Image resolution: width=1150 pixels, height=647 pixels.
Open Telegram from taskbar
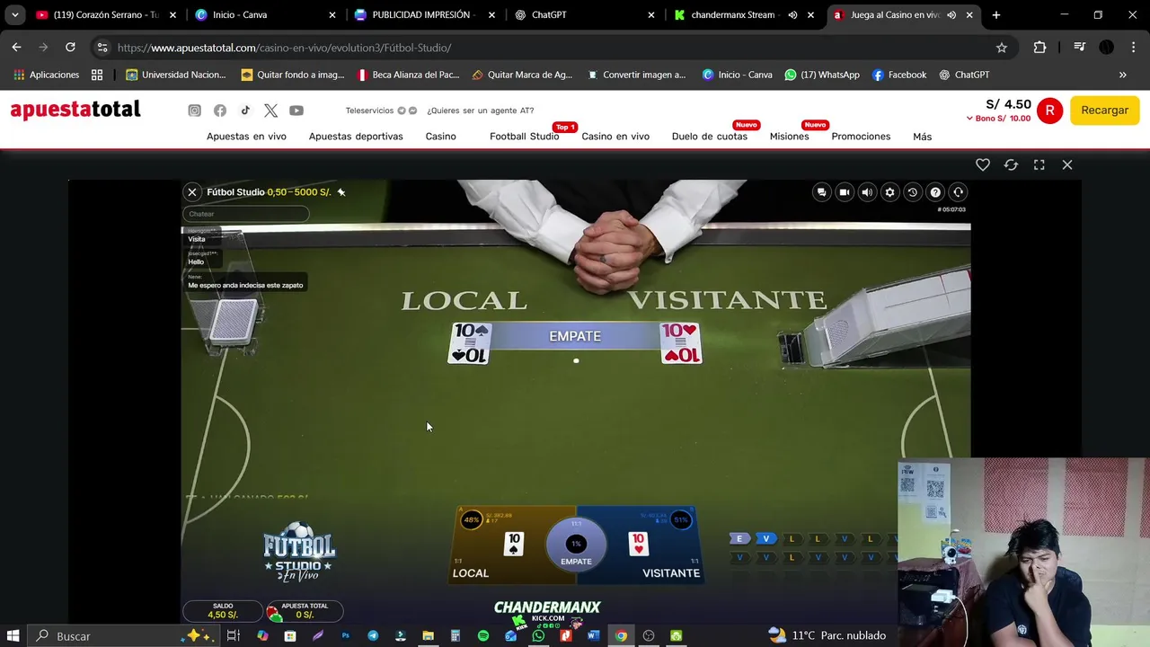[373, 635]
